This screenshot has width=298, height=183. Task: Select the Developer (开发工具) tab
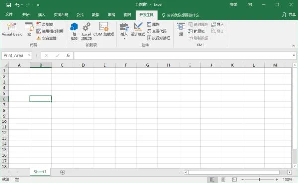147,15
